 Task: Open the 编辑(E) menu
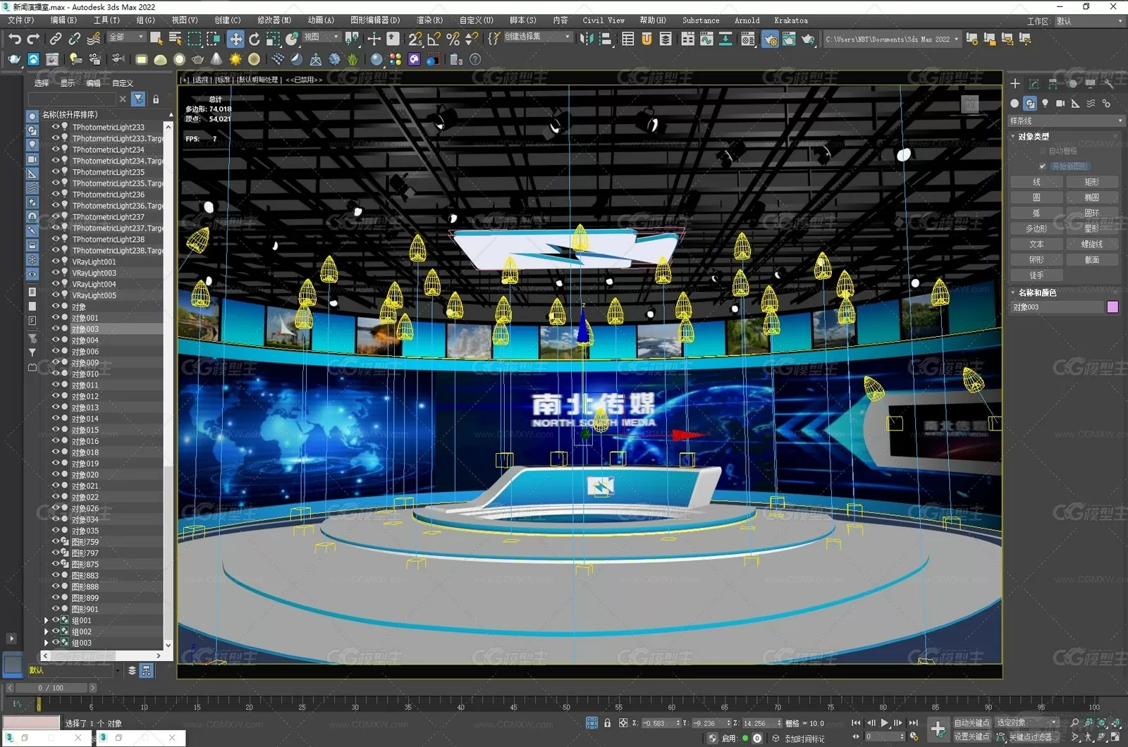click(63, 20)
